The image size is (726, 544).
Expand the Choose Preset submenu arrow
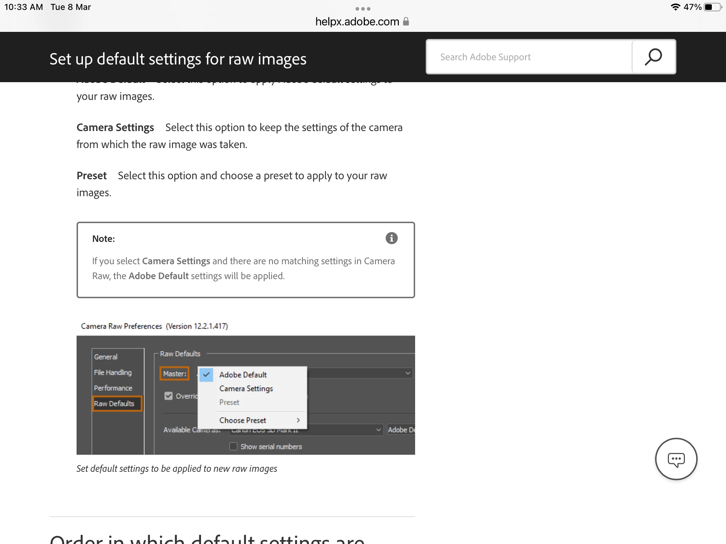click(298, 420)
